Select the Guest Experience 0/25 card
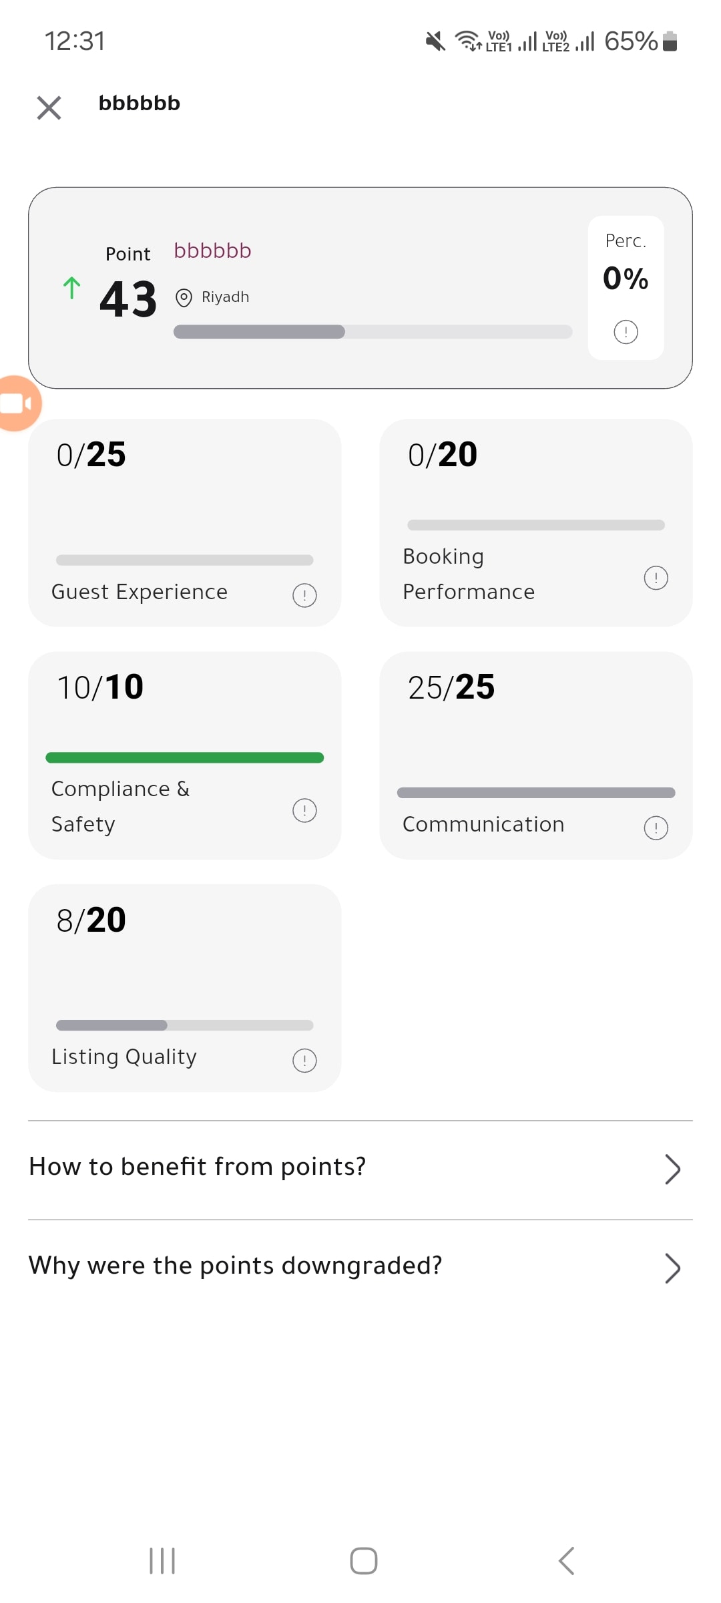Image resolution: width=721 pixels, height=1603 pixels. 184,523
